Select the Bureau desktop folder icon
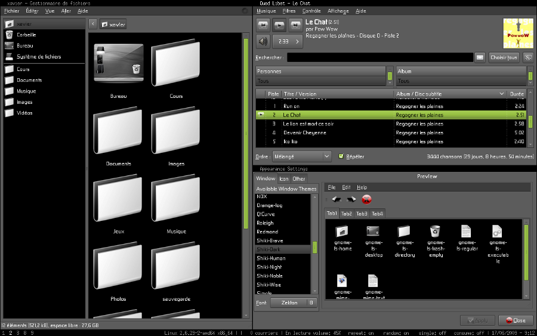Image resolution: width=537 pixels, height=336 pixels. click(x=119, y=63)
